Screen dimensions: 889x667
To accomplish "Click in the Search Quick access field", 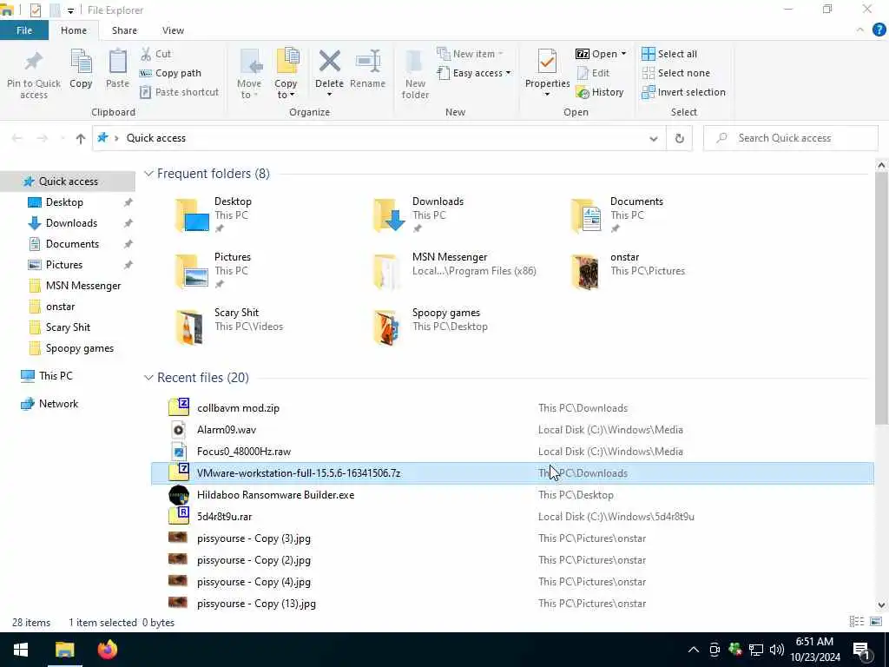I will (x=791, y=138).
